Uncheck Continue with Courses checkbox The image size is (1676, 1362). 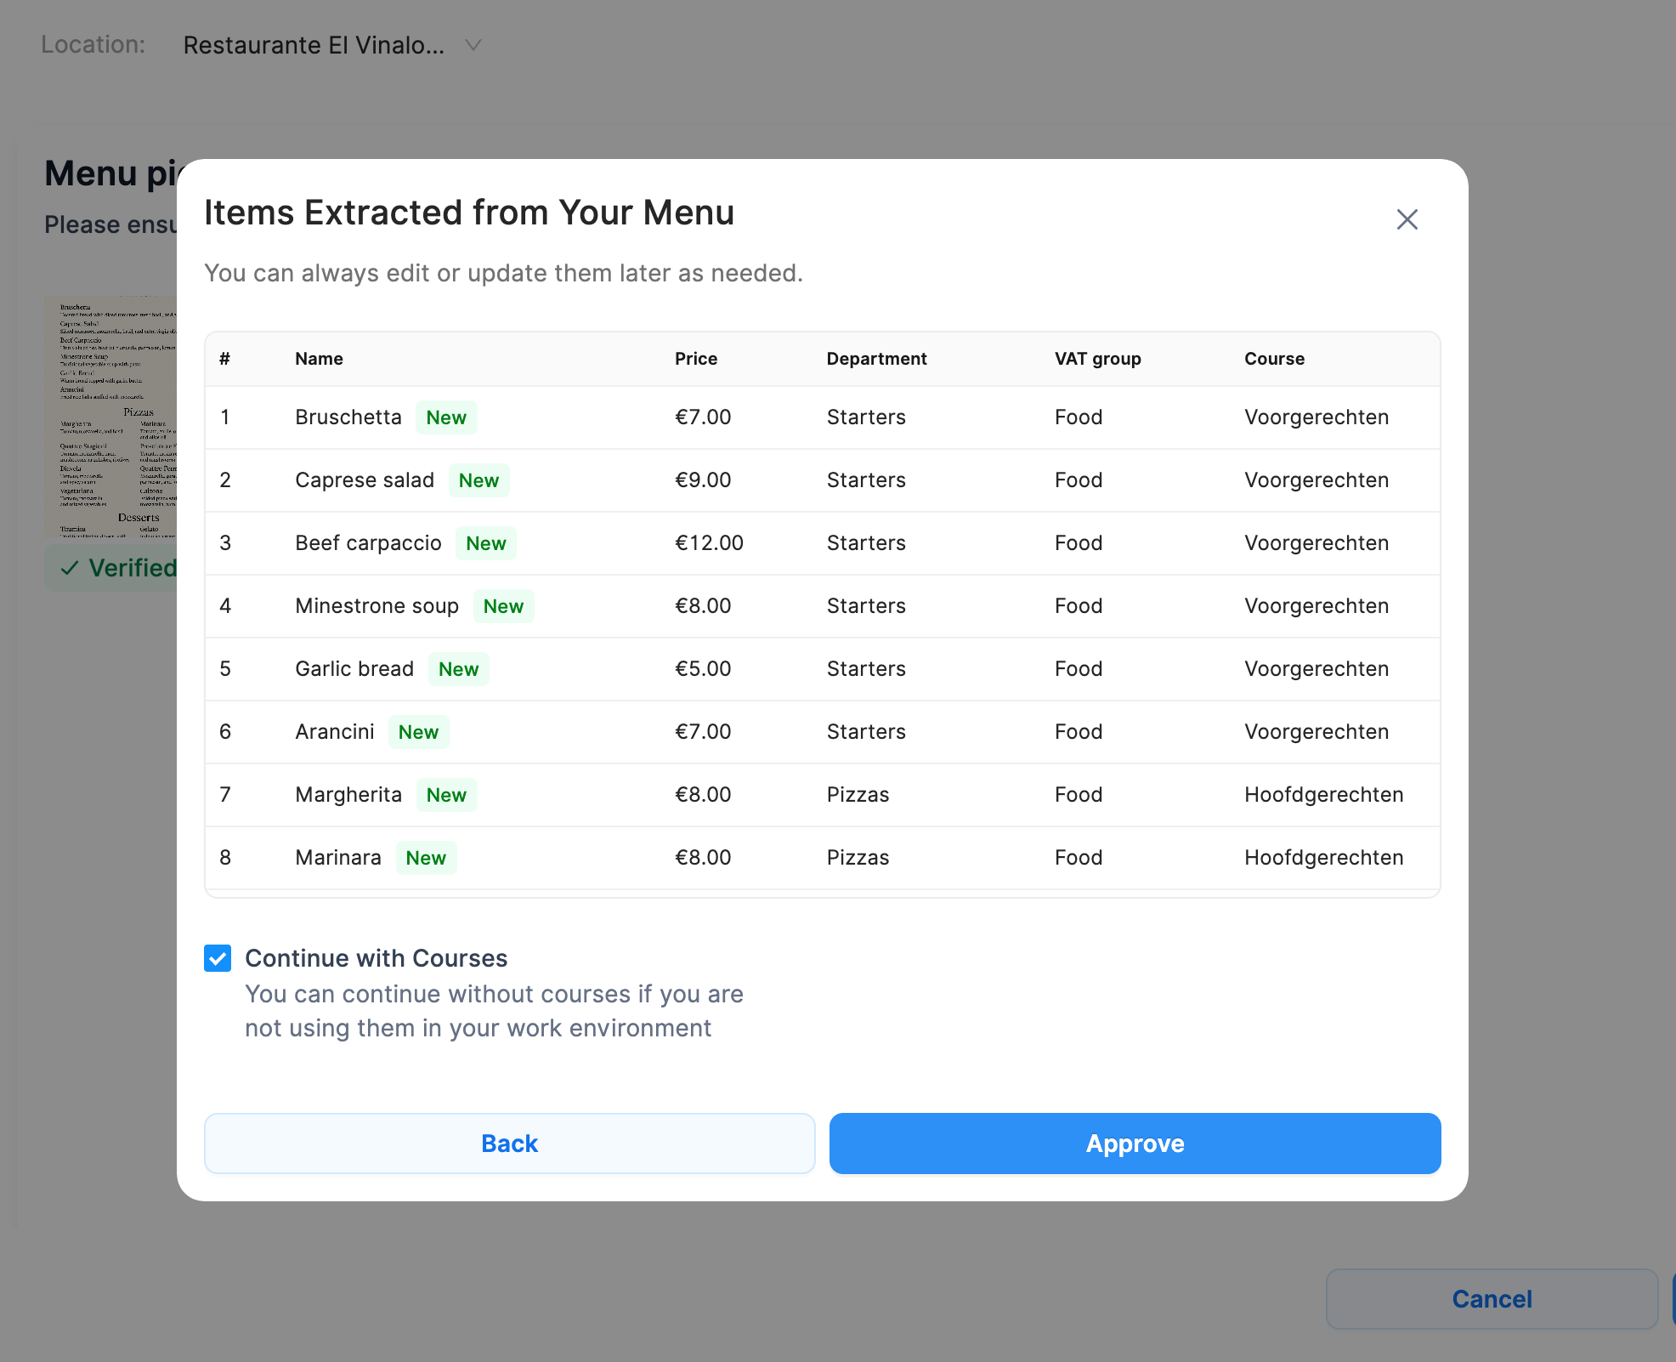coord(218,958)
